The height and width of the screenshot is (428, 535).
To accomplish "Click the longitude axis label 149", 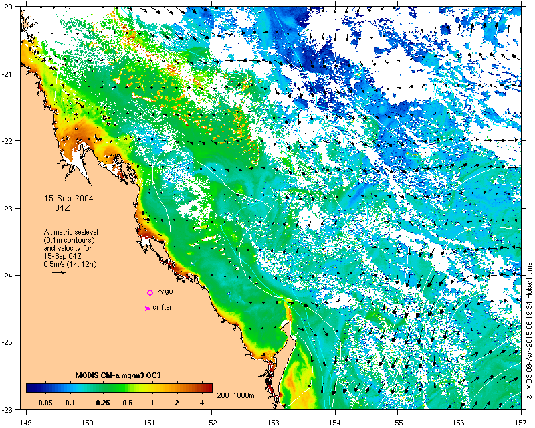I will [26, 423].
